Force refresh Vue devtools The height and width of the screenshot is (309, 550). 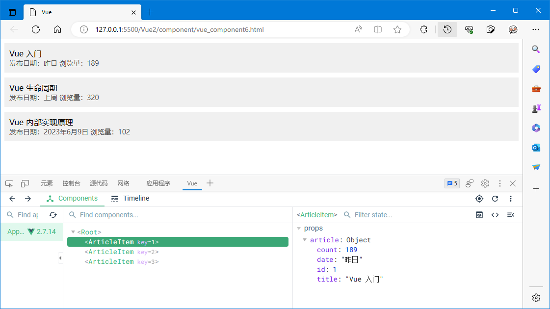pyautogui.click(x=495, y=199)
